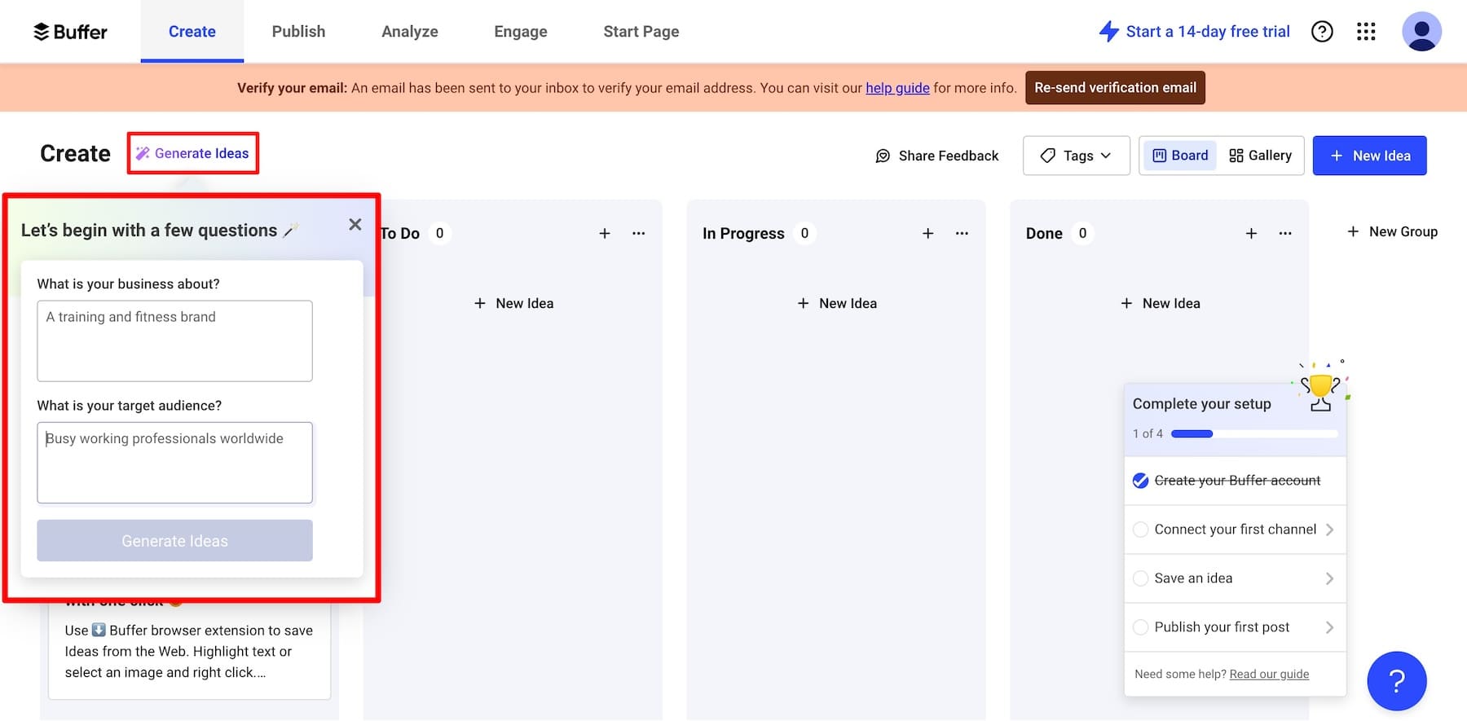Open To Do column more options menu

pyautogui.click(x=638, y=234)
